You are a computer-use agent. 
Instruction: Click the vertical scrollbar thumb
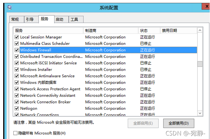[200, 64]
